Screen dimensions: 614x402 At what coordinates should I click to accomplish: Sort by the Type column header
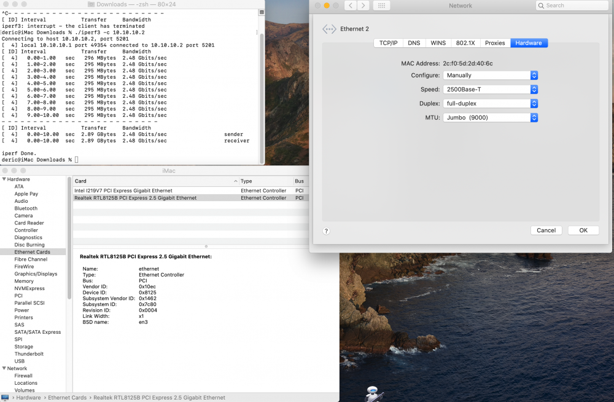pos(266,181)
